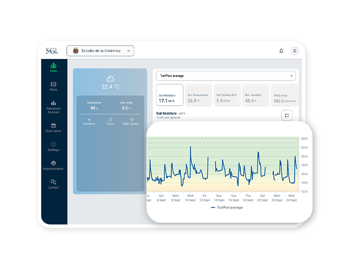
Task: Toggle TurfPod average series in chart legend
Action: point(226,207)
